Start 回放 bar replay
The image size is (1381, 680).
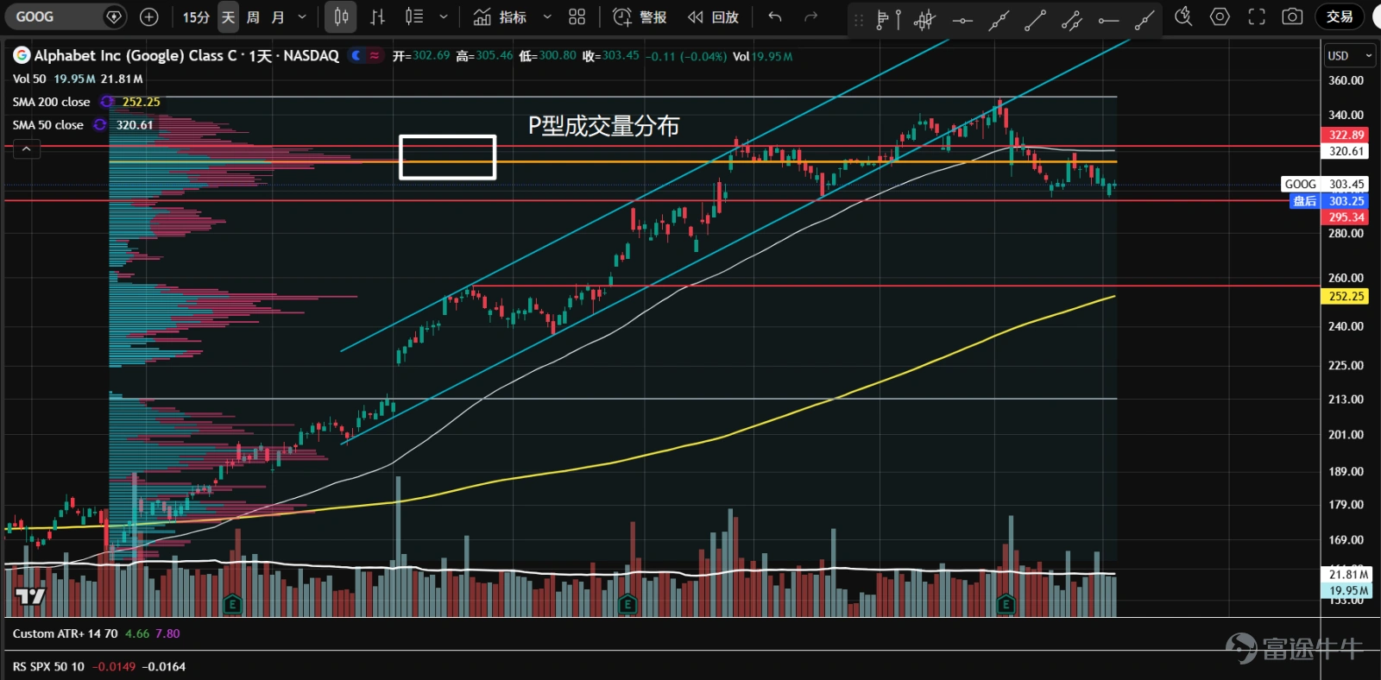pos(714,17)
